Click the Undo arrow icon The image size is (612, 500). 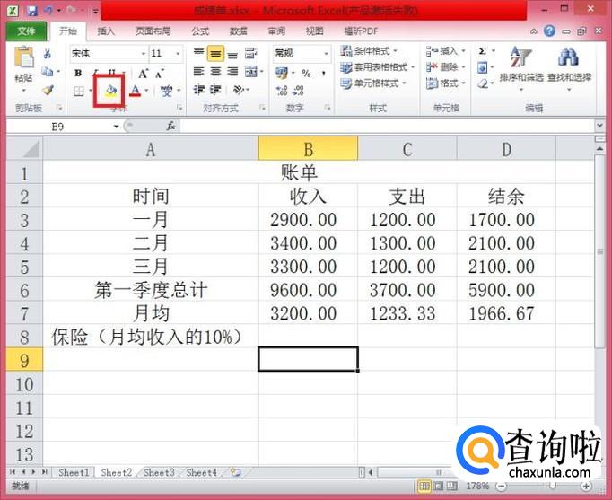point(48,11)
